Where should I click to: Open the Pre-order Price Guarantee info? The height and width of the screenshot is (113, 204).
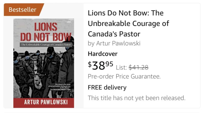click(x=124, y=76)
